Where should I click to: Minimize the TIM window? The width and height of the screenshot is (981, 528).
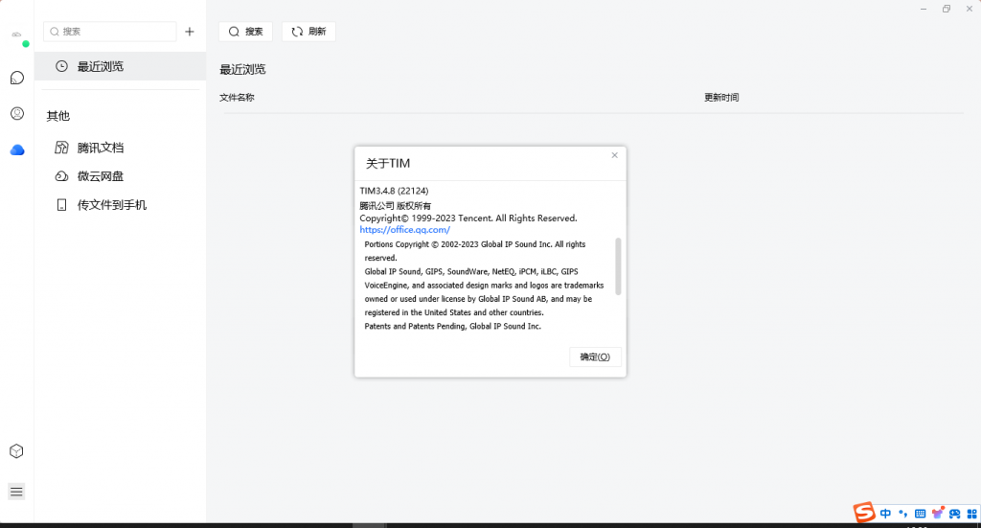click(924, 9)
